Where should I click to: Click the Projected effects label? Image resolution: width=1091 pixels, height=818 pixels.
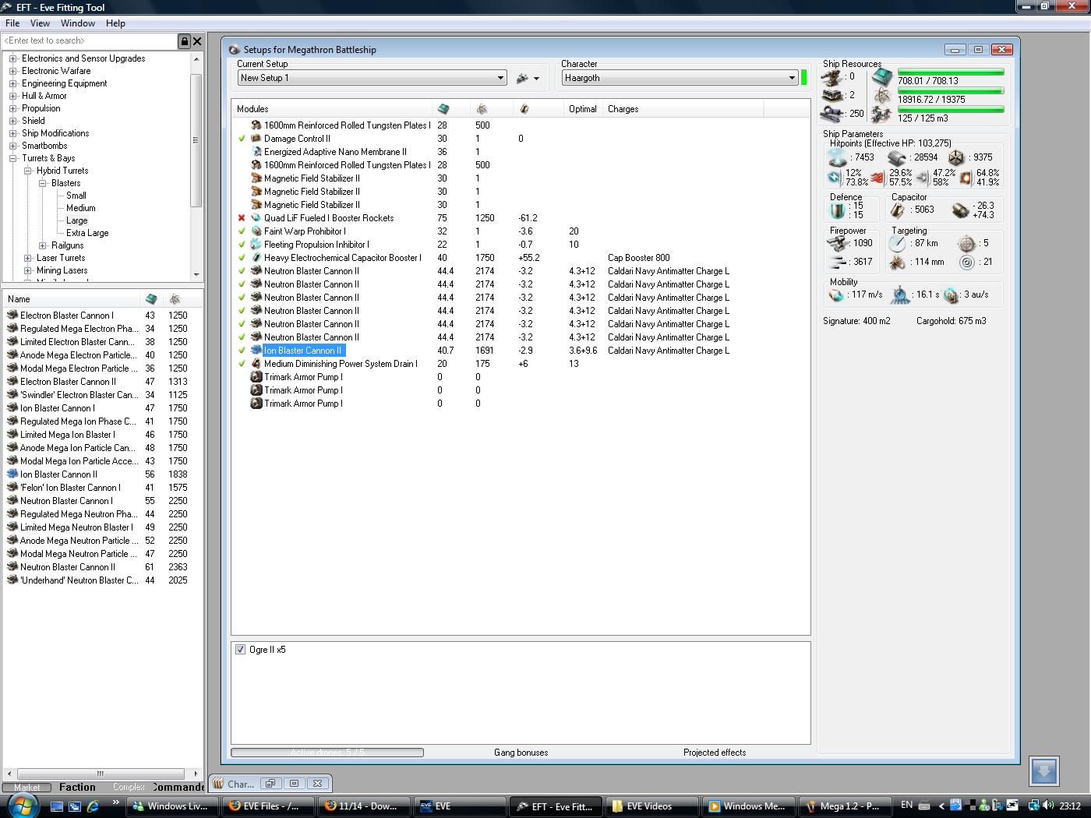click(x=715, y=753)
